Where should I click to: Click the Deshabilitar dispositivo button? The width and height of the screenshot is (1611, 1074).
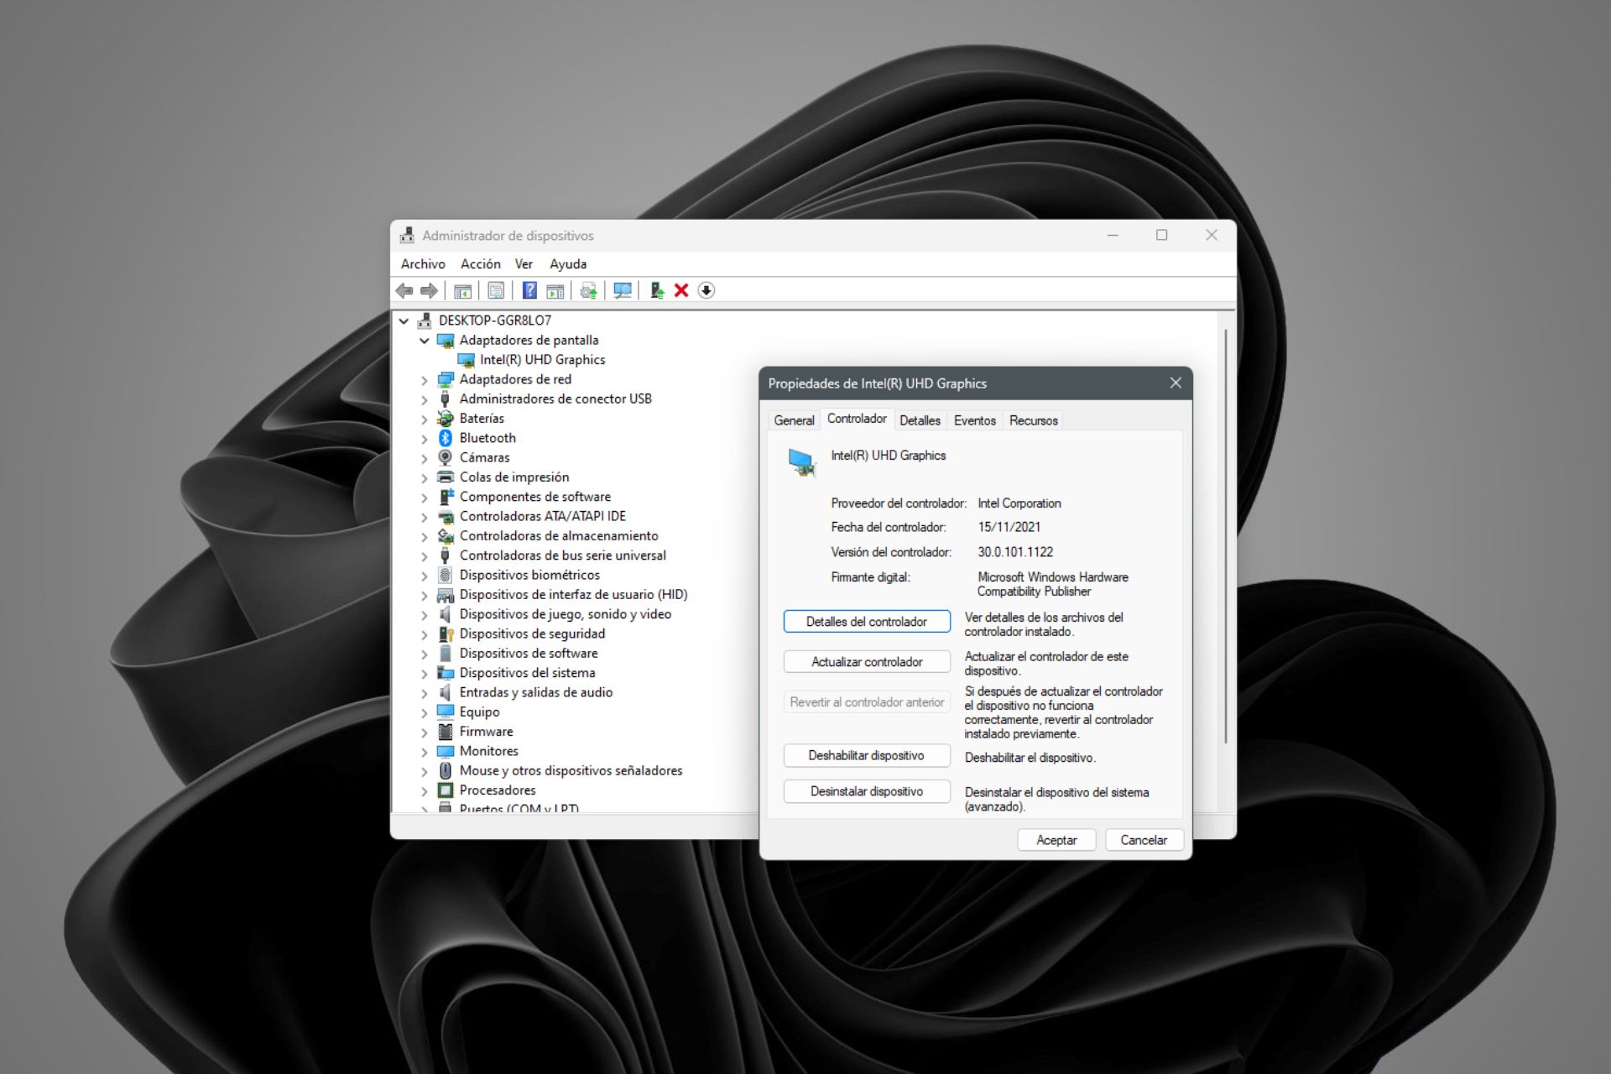[x=867, y=755]
